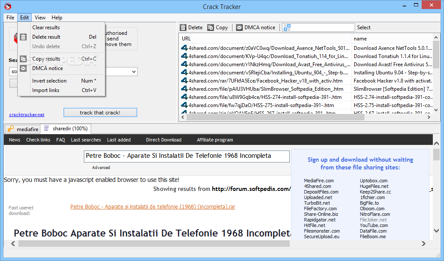This screenshot has width=444, height=261.
Task: Click the Delete trash icon in toolbar
Action: pos(183,28)
